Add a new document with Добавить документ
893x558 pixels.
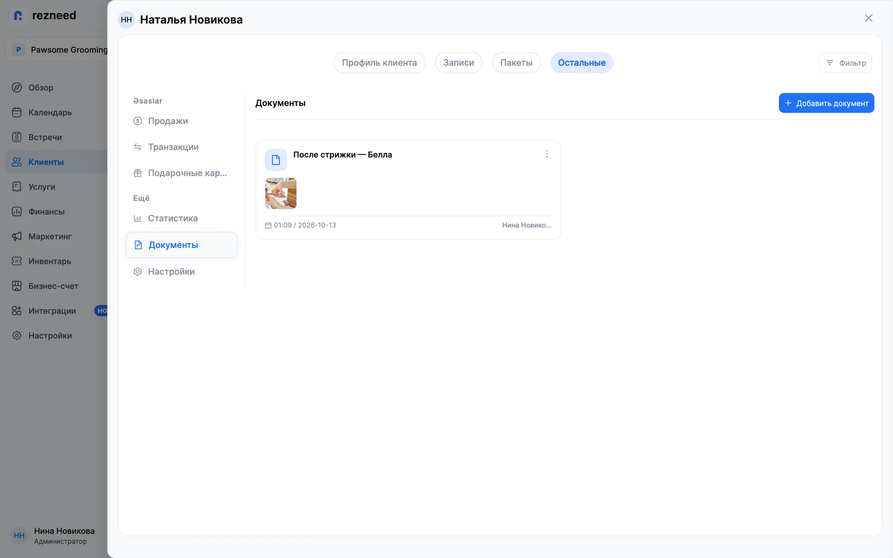[827, 103]
